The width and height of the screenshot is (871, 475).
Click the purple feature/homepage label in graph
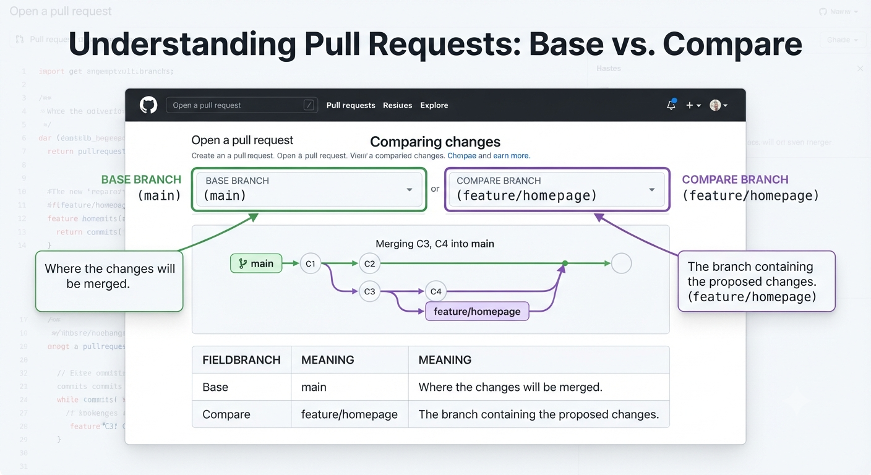pos(477,311)
